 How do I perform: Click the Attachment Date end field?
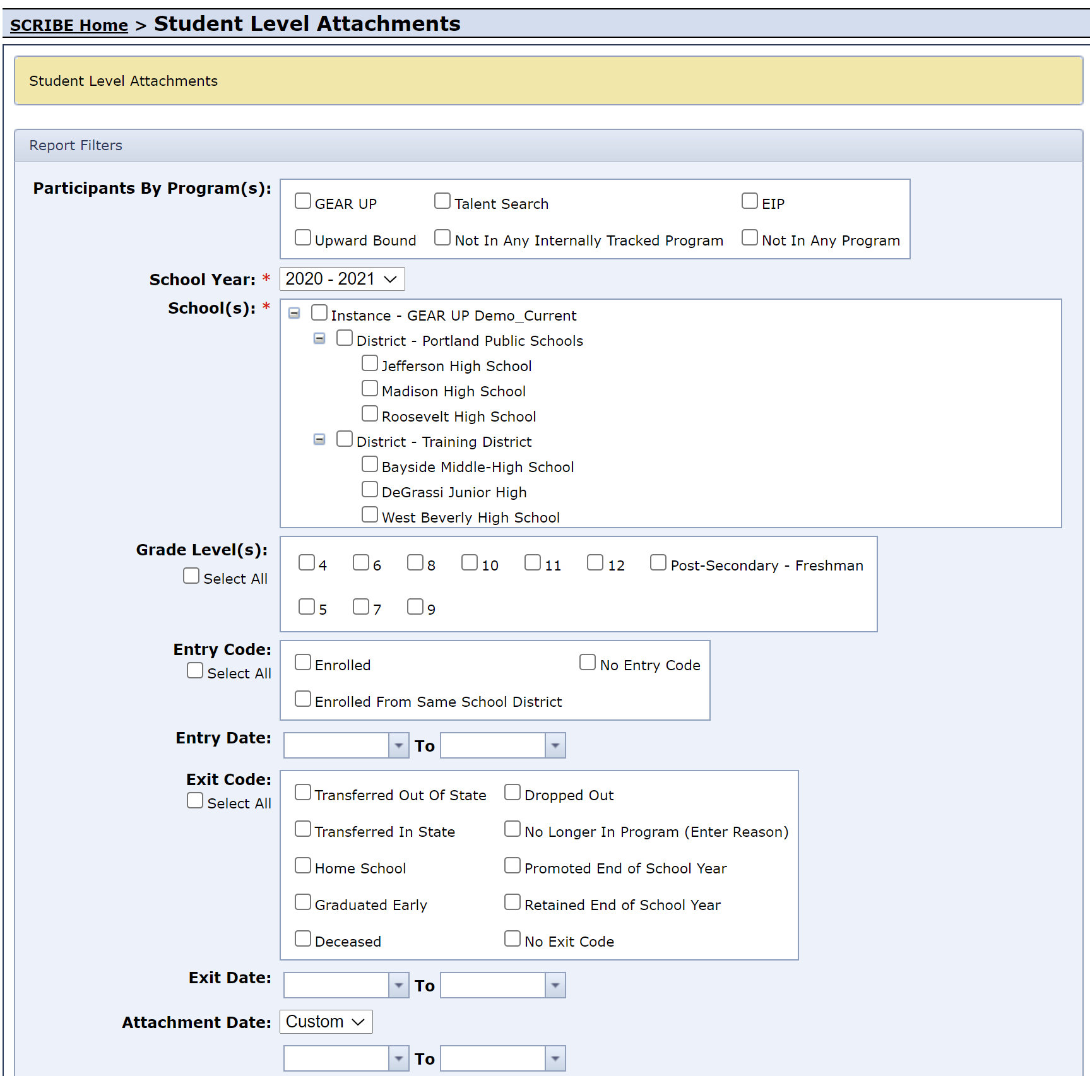[x=493, y=1058]
